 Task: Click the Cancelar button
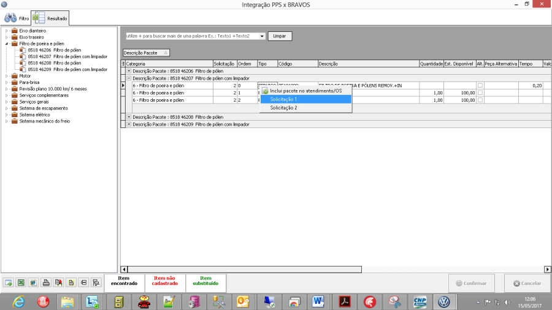527,283
